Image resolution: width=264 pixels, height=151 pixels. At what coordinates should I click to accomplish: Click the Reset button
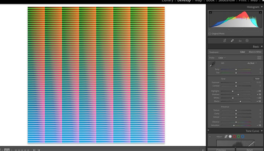coord(250,150)
